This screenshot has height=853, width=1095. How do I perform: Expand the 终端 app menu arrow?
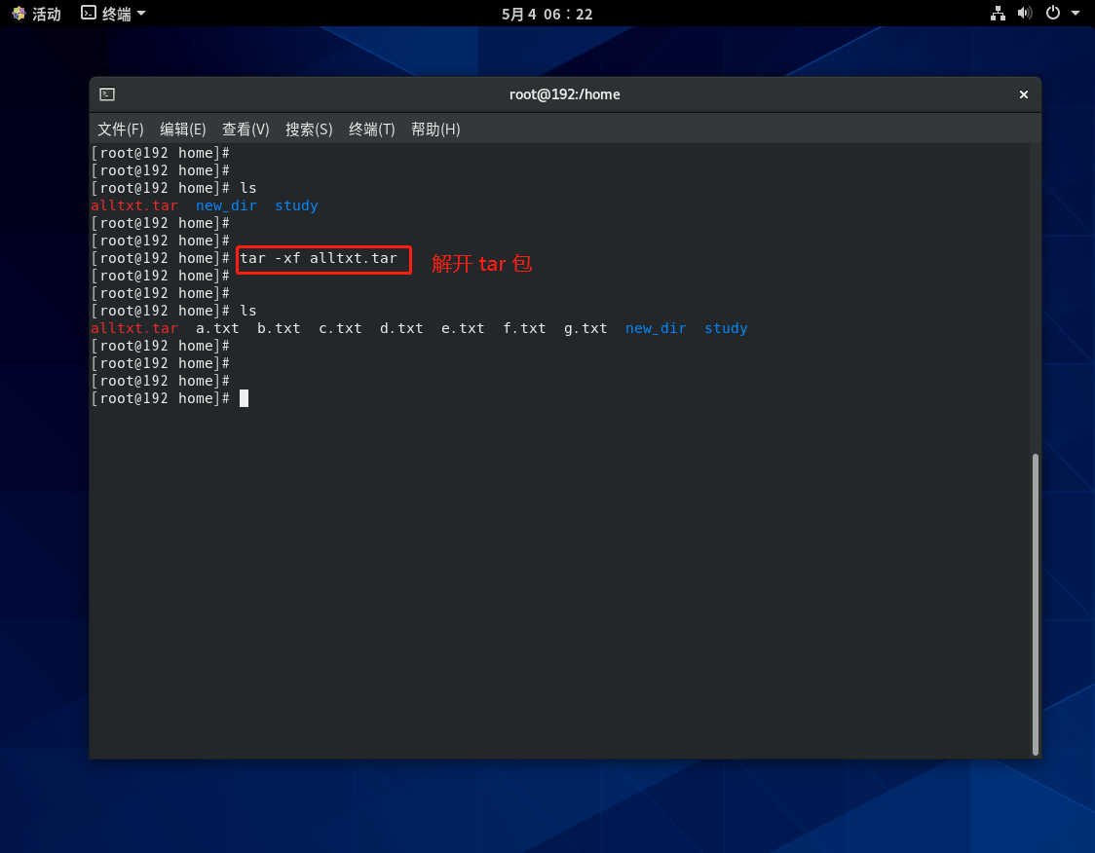pos(141,14)
